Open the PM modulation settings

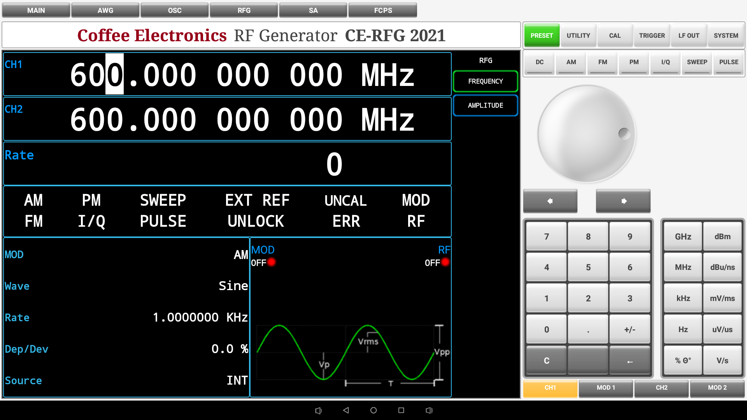click(634, 62)
